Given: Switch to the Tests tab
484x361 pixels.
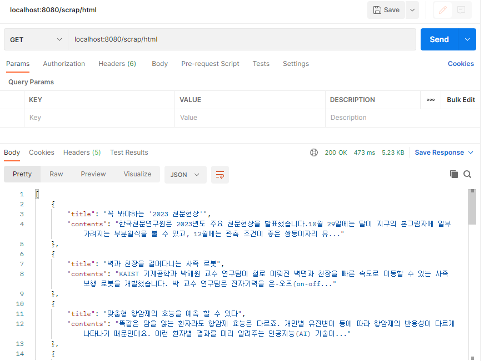Looking at the screenshot, I should (261, 64).
